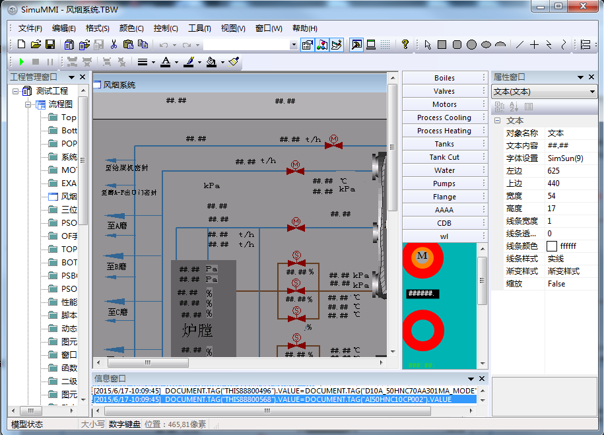This screenshot has width=604, height=435.
Task: Toggle the properties window toolbar button
Action: pyautogui.click(x=307, y=45)
